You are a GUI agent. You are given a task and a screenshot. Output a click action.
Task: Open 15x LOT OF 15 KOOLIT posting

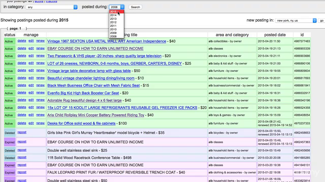click(x=122, y=108)
